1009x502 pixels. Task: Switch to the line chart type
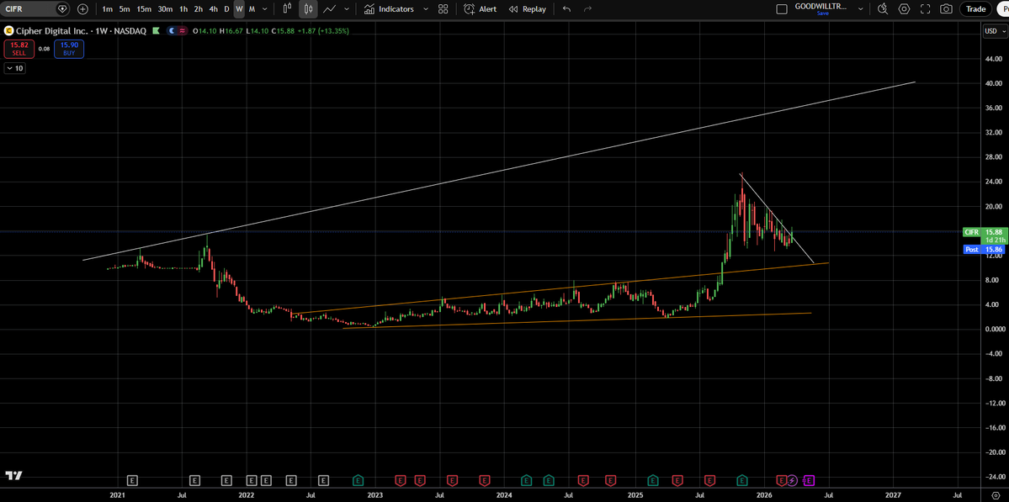click(x=330, y=9)
